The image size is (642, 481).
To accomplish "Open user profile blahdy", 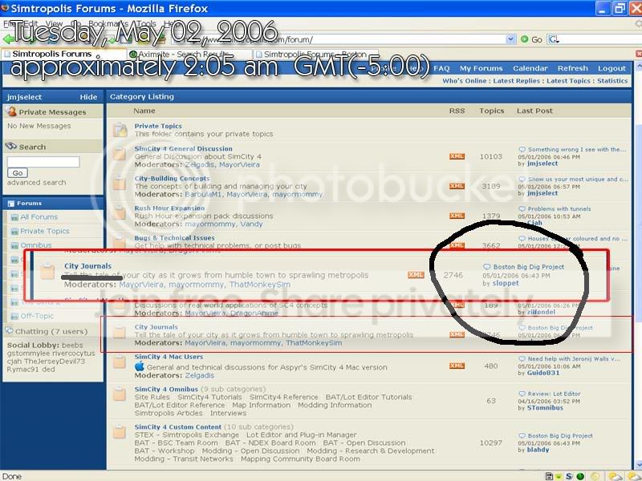I will [538, 450].
